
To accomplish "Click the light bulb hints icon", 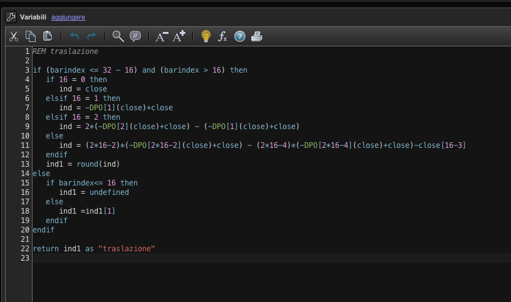I will (205, 36).
